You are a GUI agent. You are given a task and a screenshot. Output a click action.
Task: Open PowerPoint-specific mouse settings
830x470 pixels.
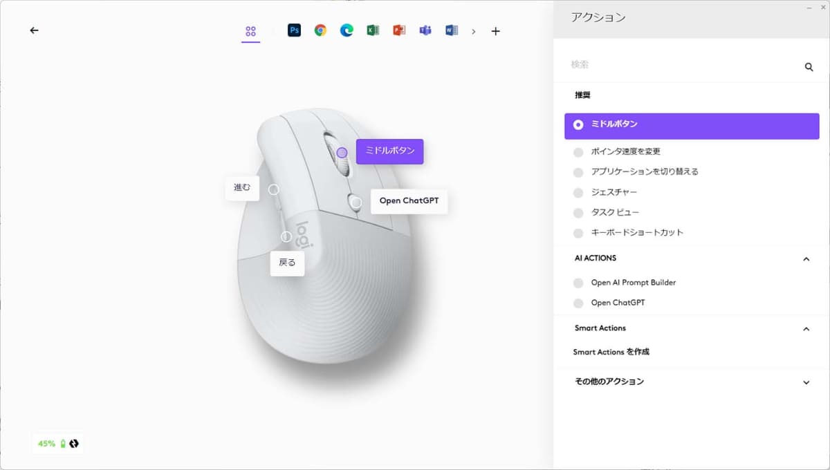pyautogui.click(x=398, y=30)
